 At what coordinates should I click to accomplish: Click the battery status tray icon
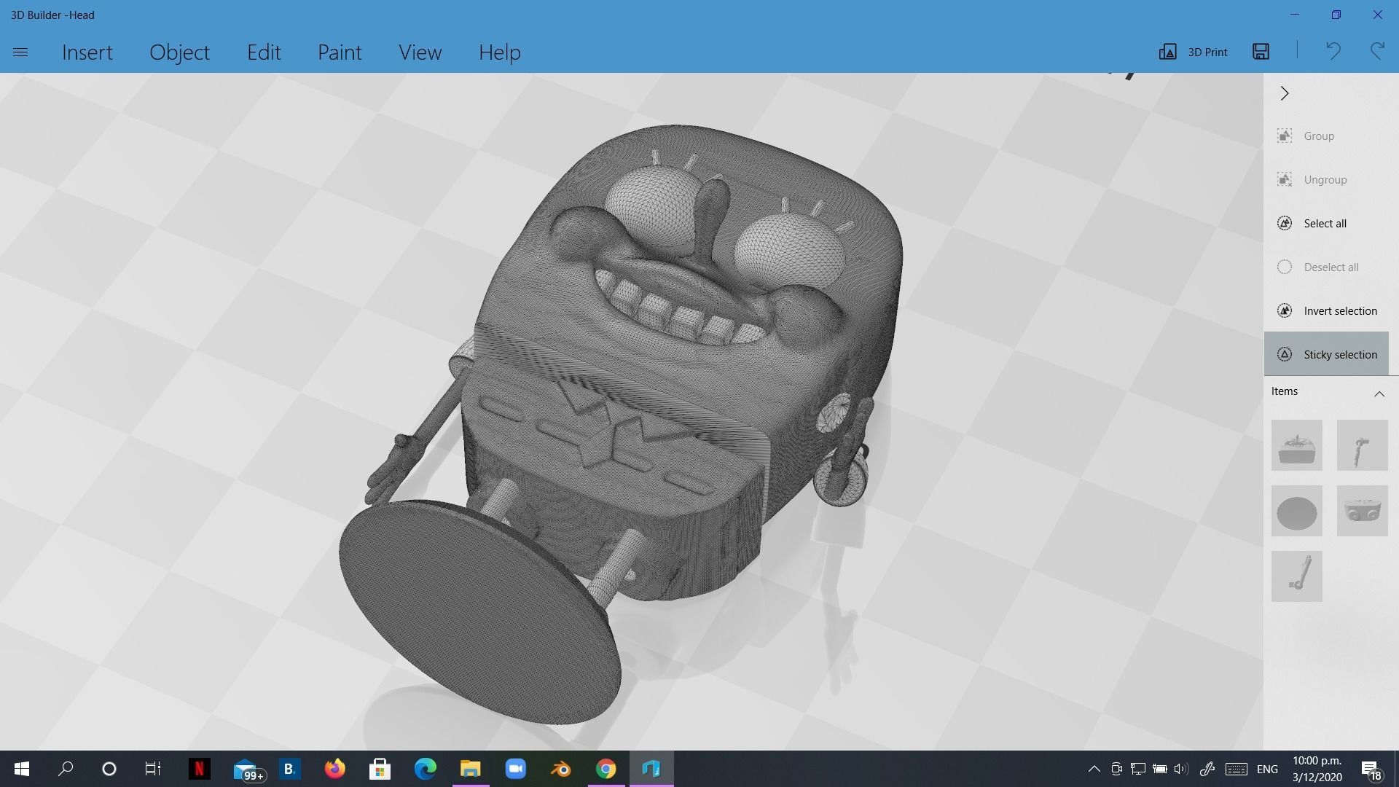point(1159,769)
